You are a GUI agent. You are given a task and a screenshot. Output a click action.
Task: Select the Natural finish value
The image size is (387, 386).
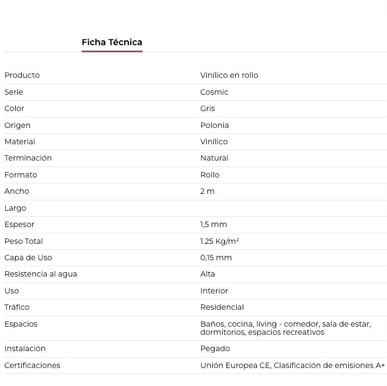(214, 158)
